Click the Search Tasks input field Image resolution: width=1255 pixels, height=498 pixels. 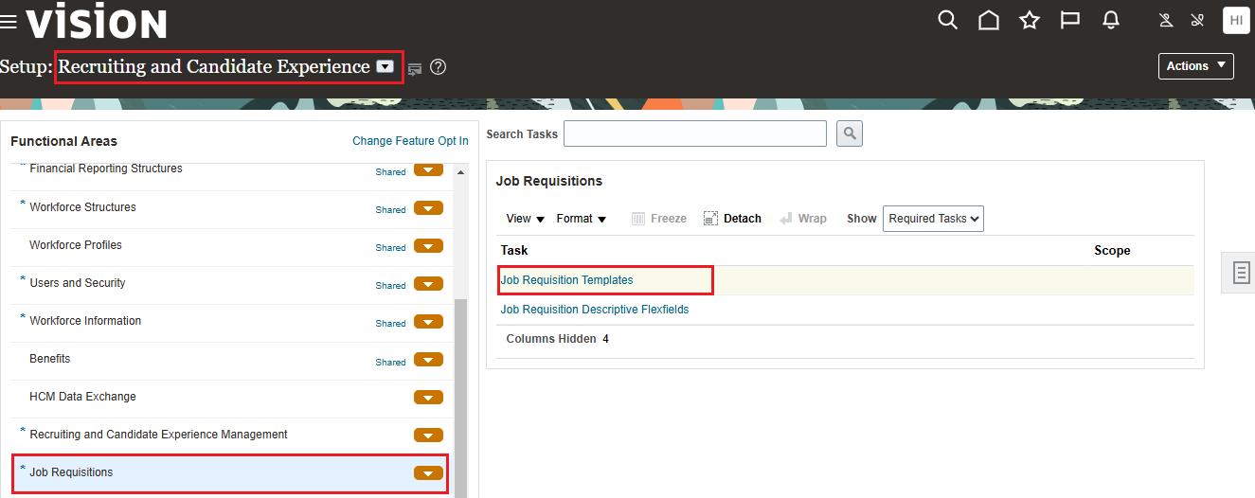click(x=695, y=133)
